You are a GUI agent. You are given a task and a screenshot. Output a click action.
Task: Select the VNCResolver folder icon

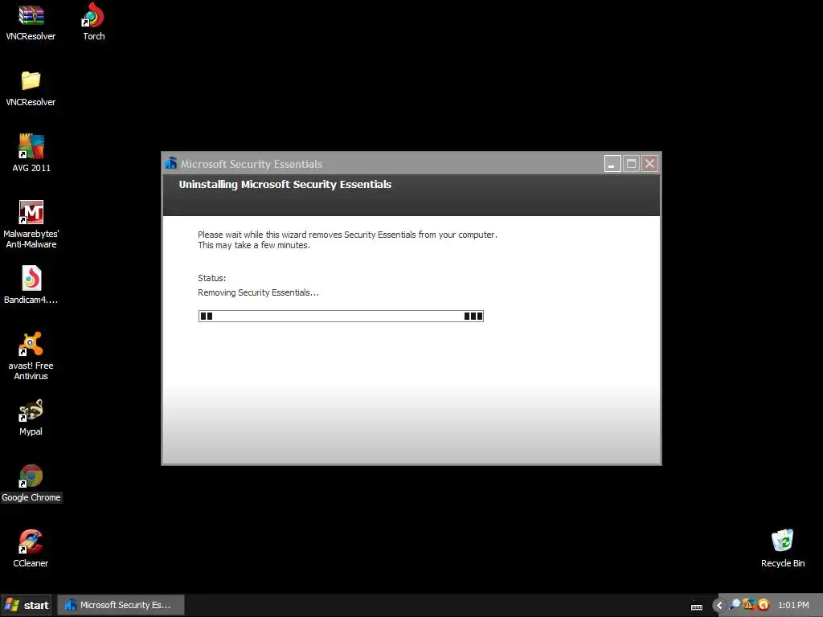[31, 80]
